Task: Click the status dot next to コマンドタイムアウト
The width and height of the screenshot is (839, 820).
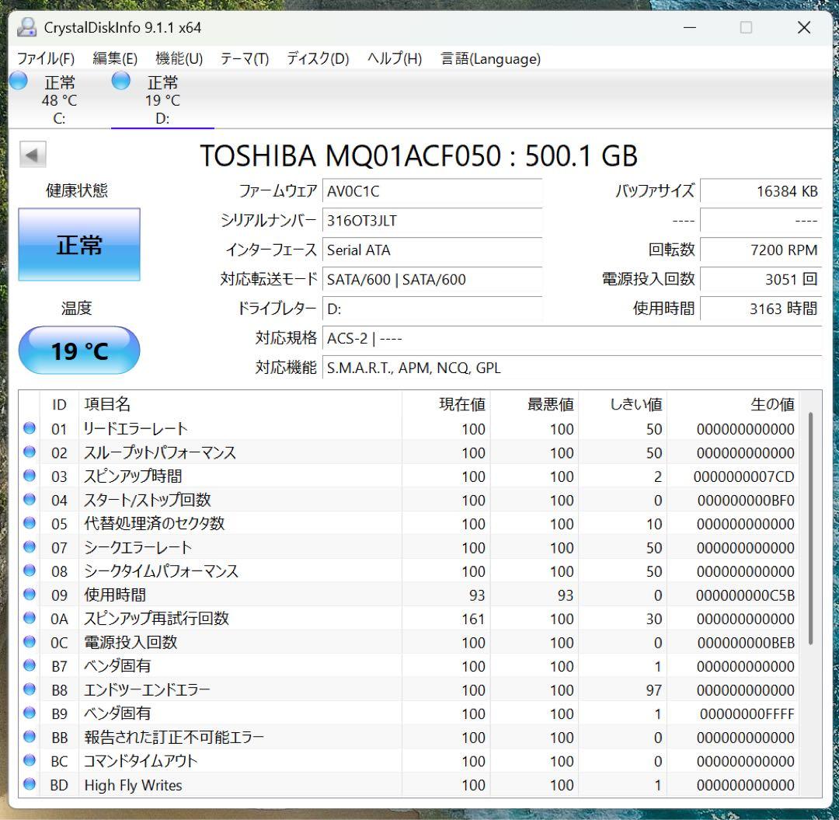Action: [29, 761]
